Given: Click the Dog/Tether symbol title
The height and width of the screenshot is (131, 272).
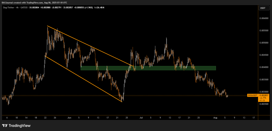Looking at the screenshot, I should click(8, 7).
